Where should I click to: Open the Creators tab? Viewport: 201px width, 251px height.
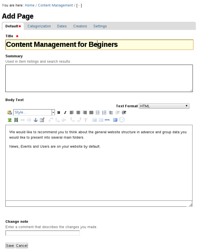coord(80,26)
